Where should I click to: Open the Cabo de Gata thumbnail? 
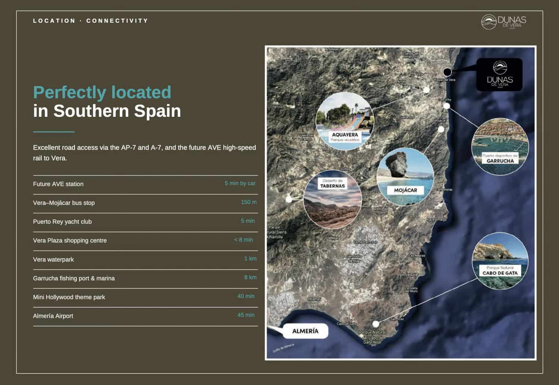[x=500, y=261]
